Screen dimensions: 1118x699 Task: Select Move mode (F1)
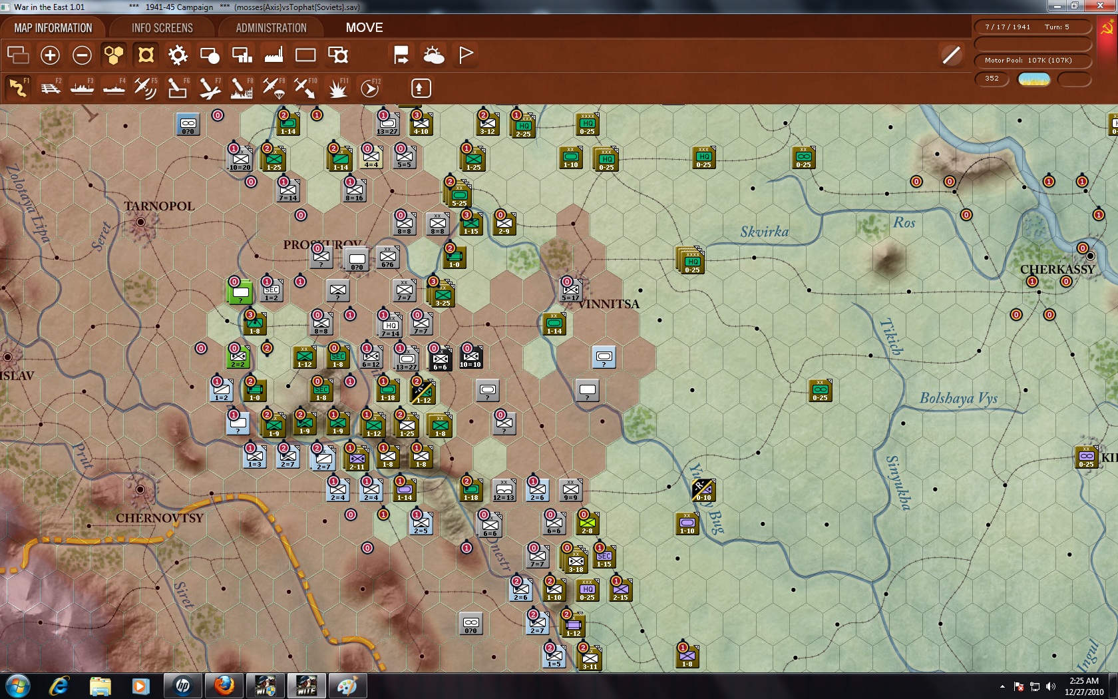[x=18, y=88]
